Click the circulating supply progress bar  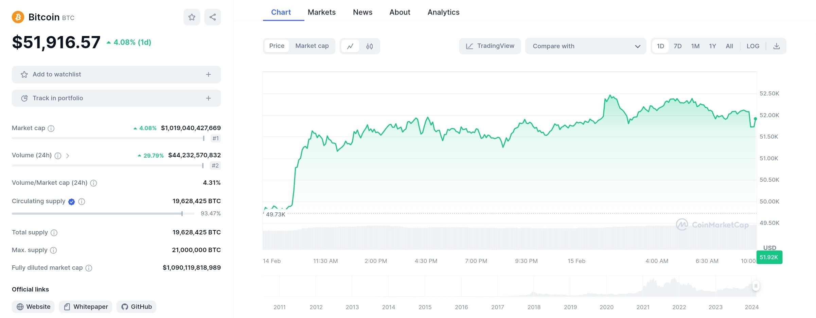103,214
